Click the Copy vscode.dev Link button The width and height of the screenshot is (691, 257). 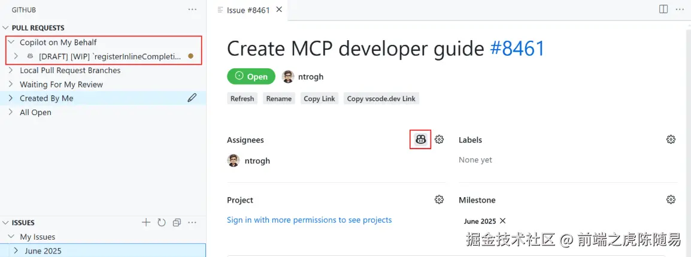pyautogui.click(x=381, y=99)
